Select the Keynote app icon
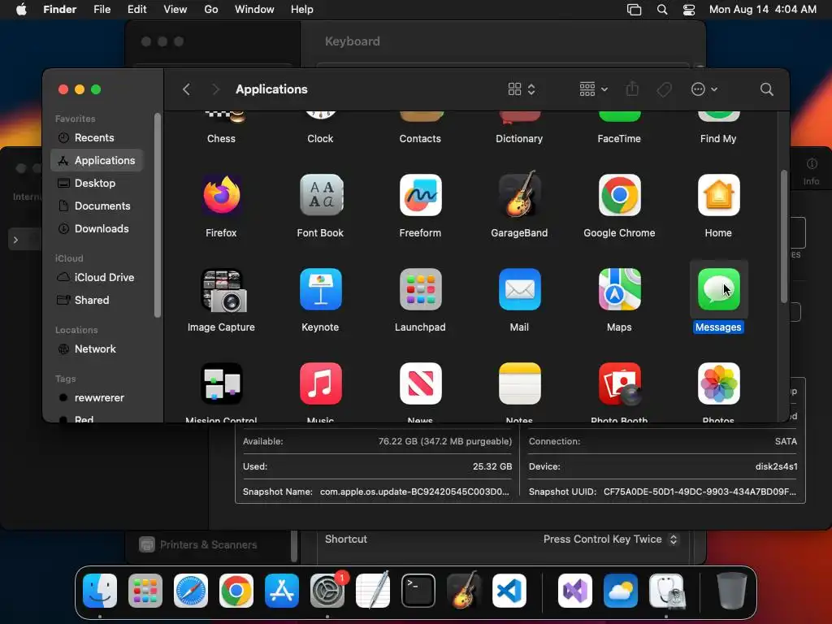 tap(320, 289)
